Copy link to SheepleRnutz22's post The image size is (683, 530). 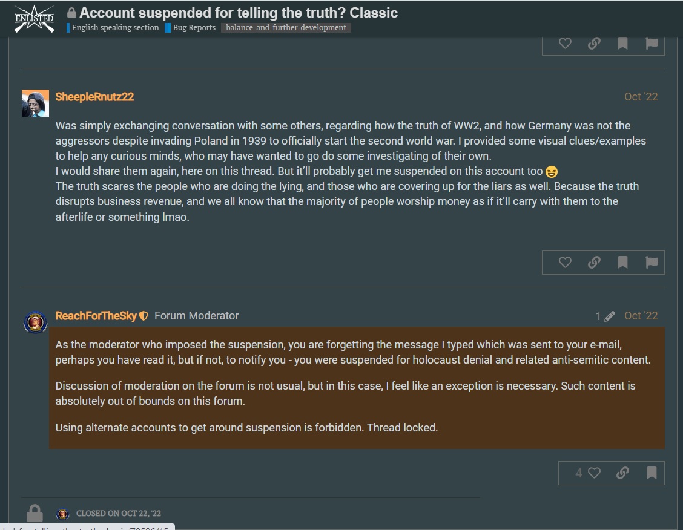point(594,263)
